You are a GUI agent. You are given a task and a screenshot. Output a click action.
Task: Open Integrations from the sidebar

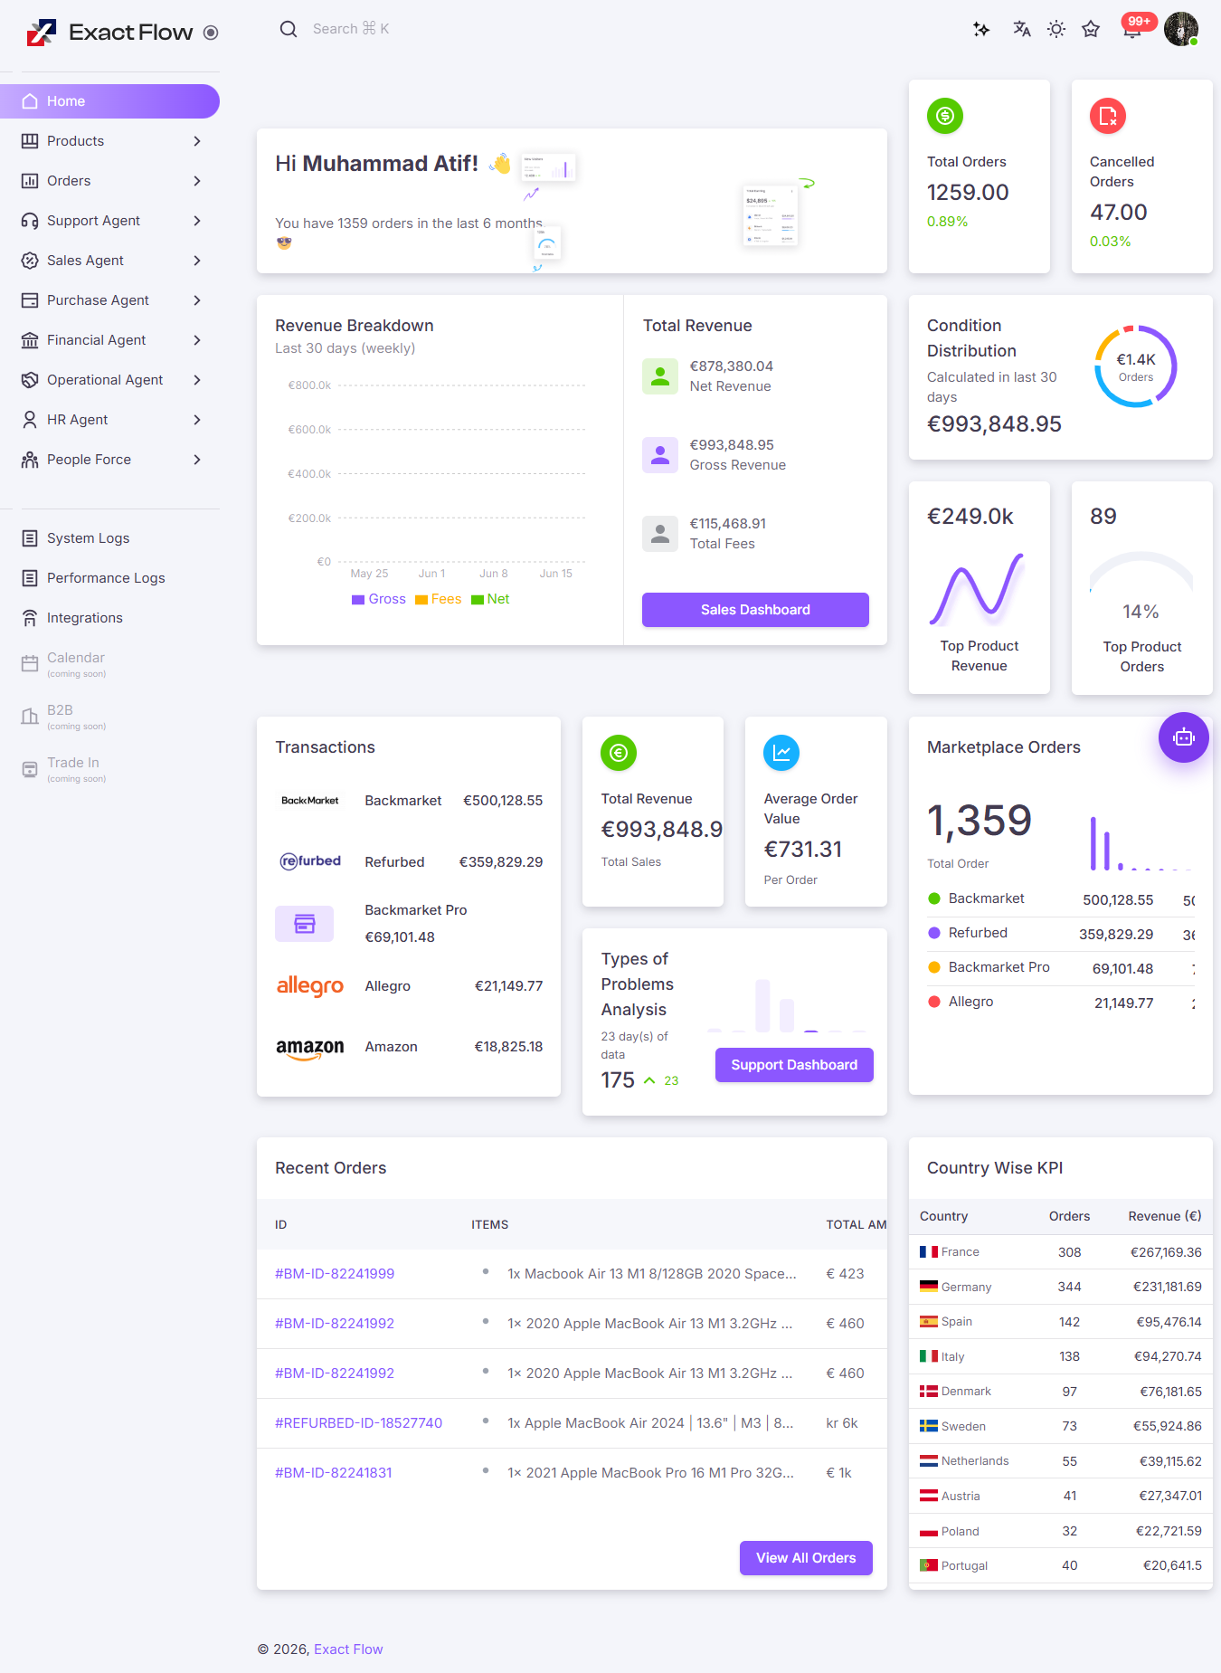109,618
